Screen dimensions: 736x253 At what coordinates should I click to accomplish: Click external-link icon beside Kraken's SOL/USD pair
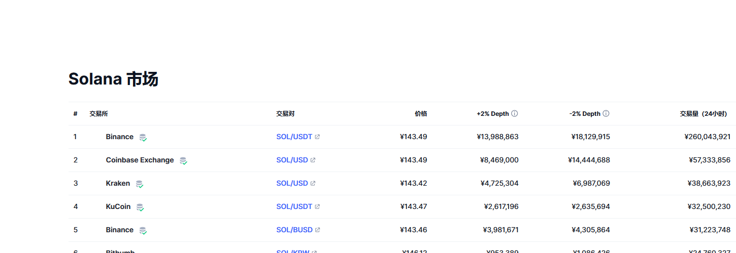(313, 183)
